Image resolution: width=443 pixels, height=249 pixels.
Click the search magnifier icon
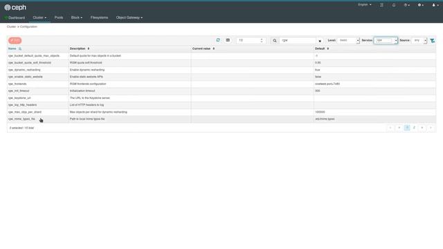[275, 41]
